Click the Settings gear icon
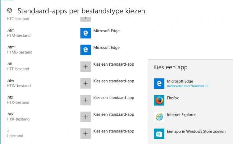This screenshot has width=233, height=144. [9, 11]
